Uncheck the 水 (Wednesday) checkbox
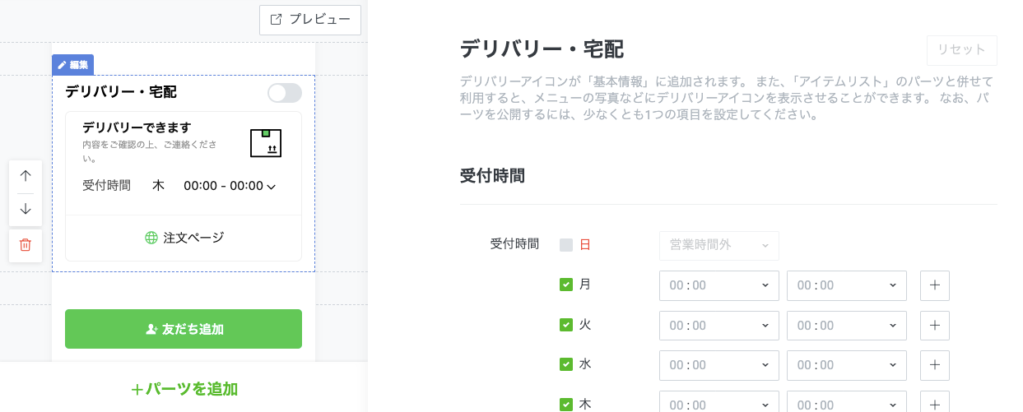1023x412 pixels. (566, 364)
